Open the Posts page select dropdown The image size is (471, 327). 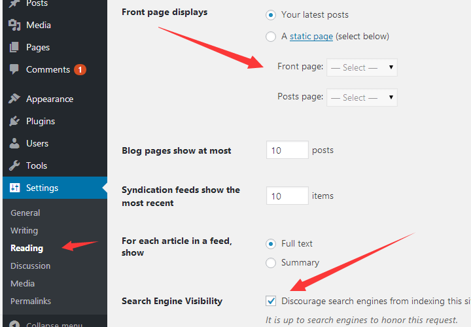pos(362,97)
